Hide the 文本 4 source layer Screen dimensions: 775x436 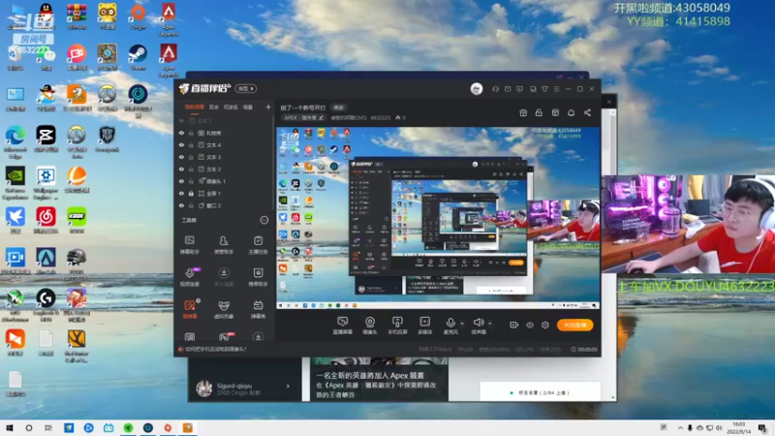[x=181, y=145]
